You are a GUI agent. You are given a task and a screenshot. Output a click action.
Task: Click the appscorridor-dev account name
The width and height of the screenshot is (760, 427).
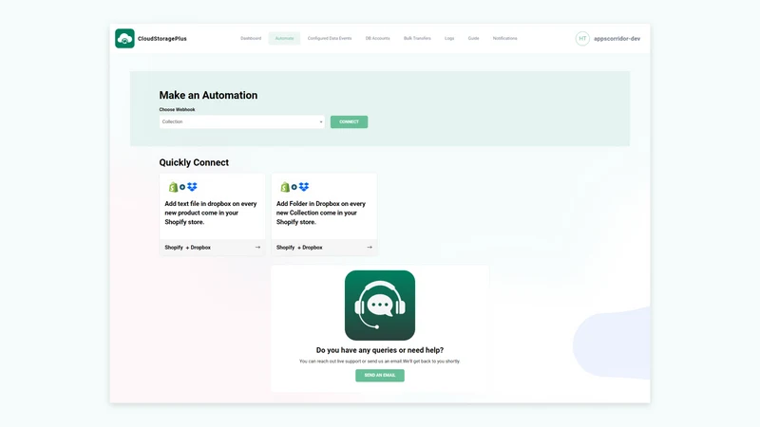(x=617, y=39)
